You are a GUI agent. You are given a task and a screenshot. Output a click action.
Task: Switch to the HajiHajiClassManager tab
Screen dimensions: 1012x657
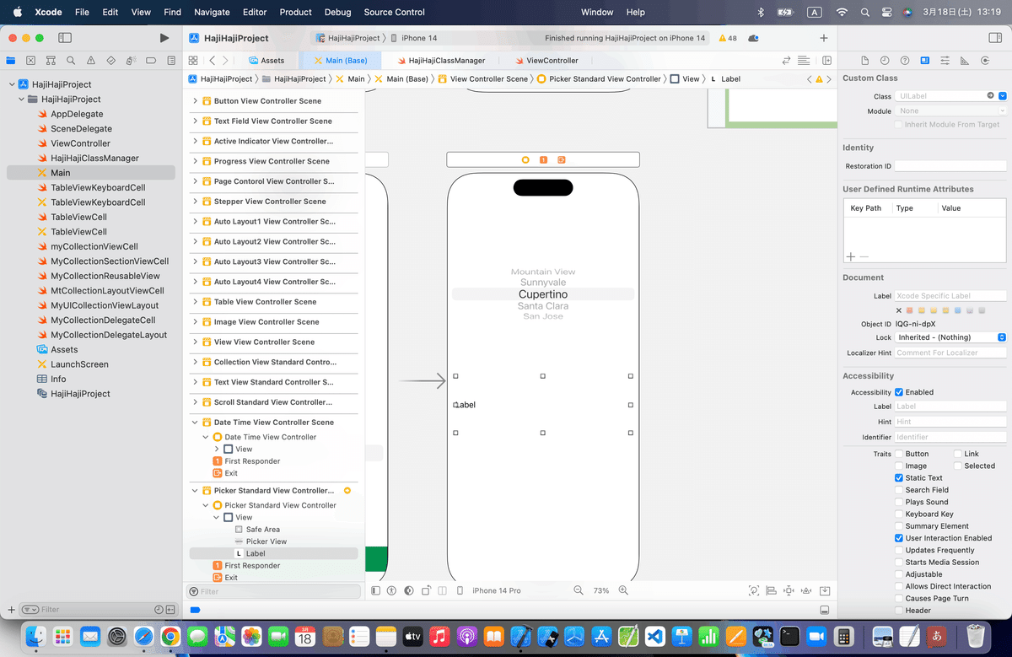[439, 61]
